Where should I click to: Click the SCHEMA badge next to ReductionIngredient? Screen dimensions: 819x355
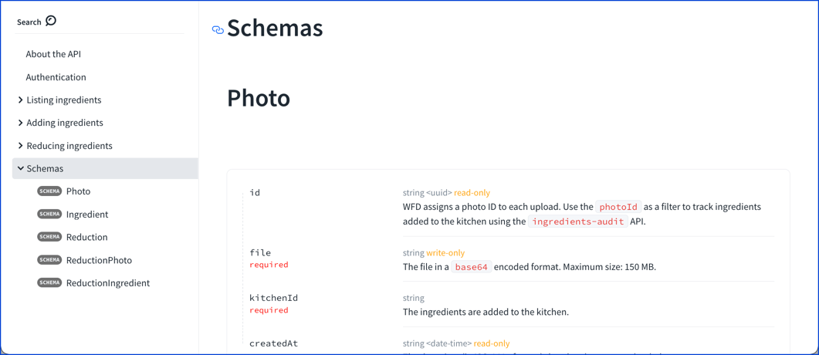click(x=49, y=282)
